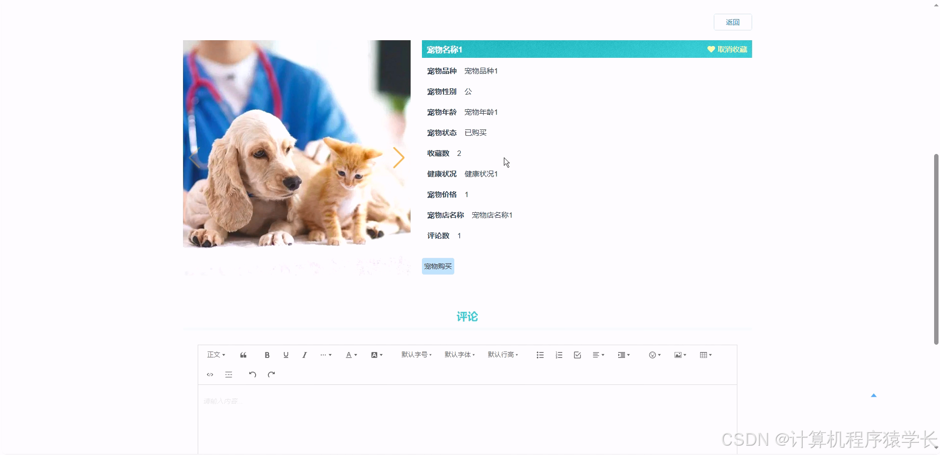Screen dimensions: 940x455
Task: Apply underline formatting
Action: tap(286, 354)
